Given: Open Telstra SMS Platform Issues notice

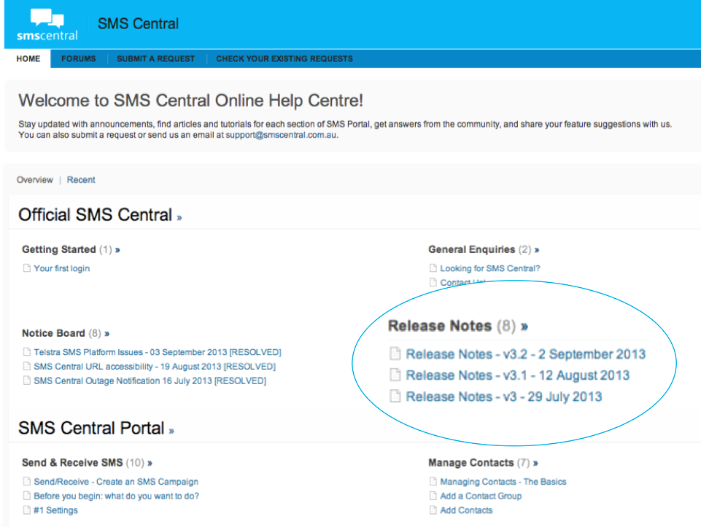Looking at the screenshot, I should tap(158, 352).
